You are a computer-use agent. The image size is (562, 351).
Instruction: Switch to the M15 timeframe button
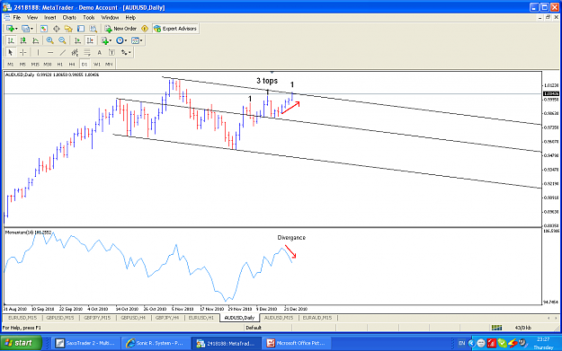coord(35,65)
